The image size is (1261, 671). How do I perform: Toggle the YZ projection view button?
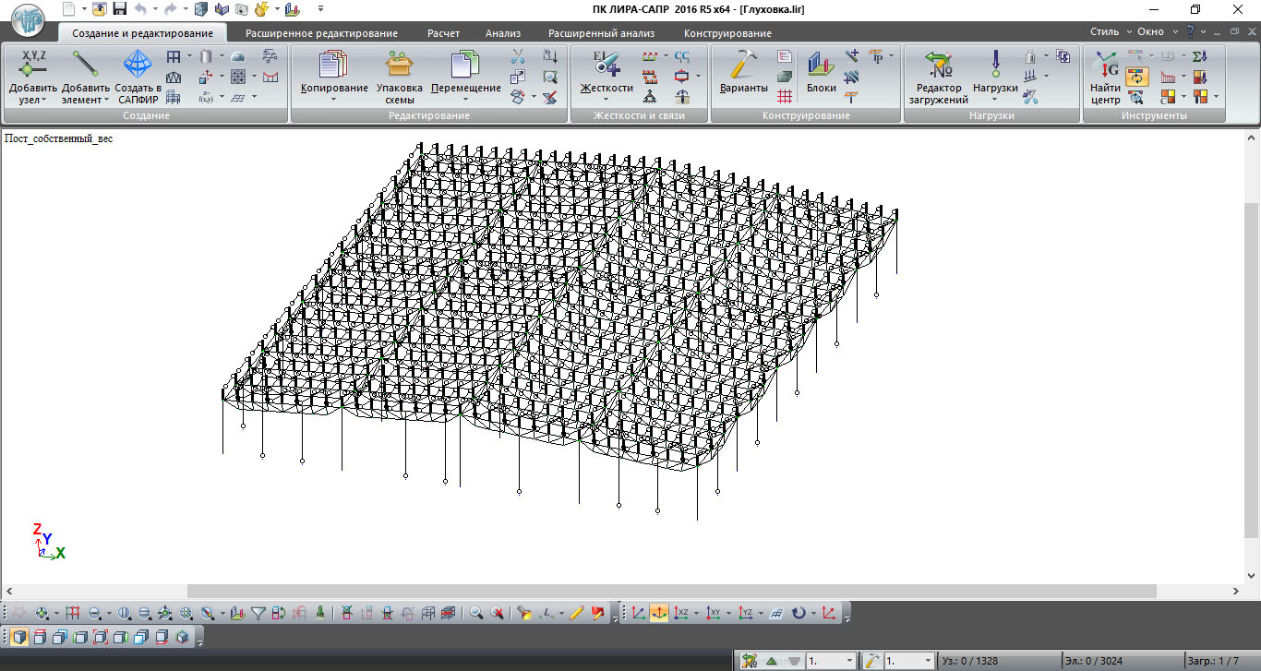(x=745, y=613)
